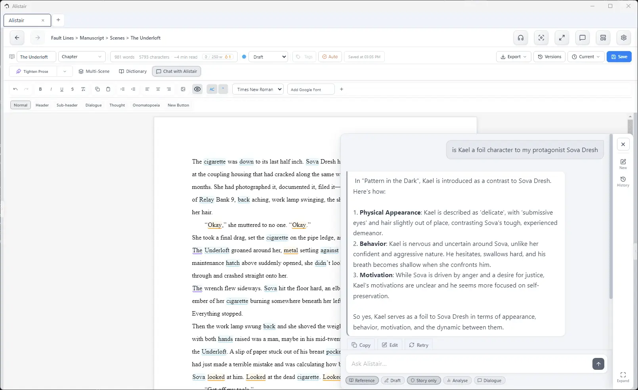
Task: Click Retry under the chat response
Action: click(x=418, y=345)
